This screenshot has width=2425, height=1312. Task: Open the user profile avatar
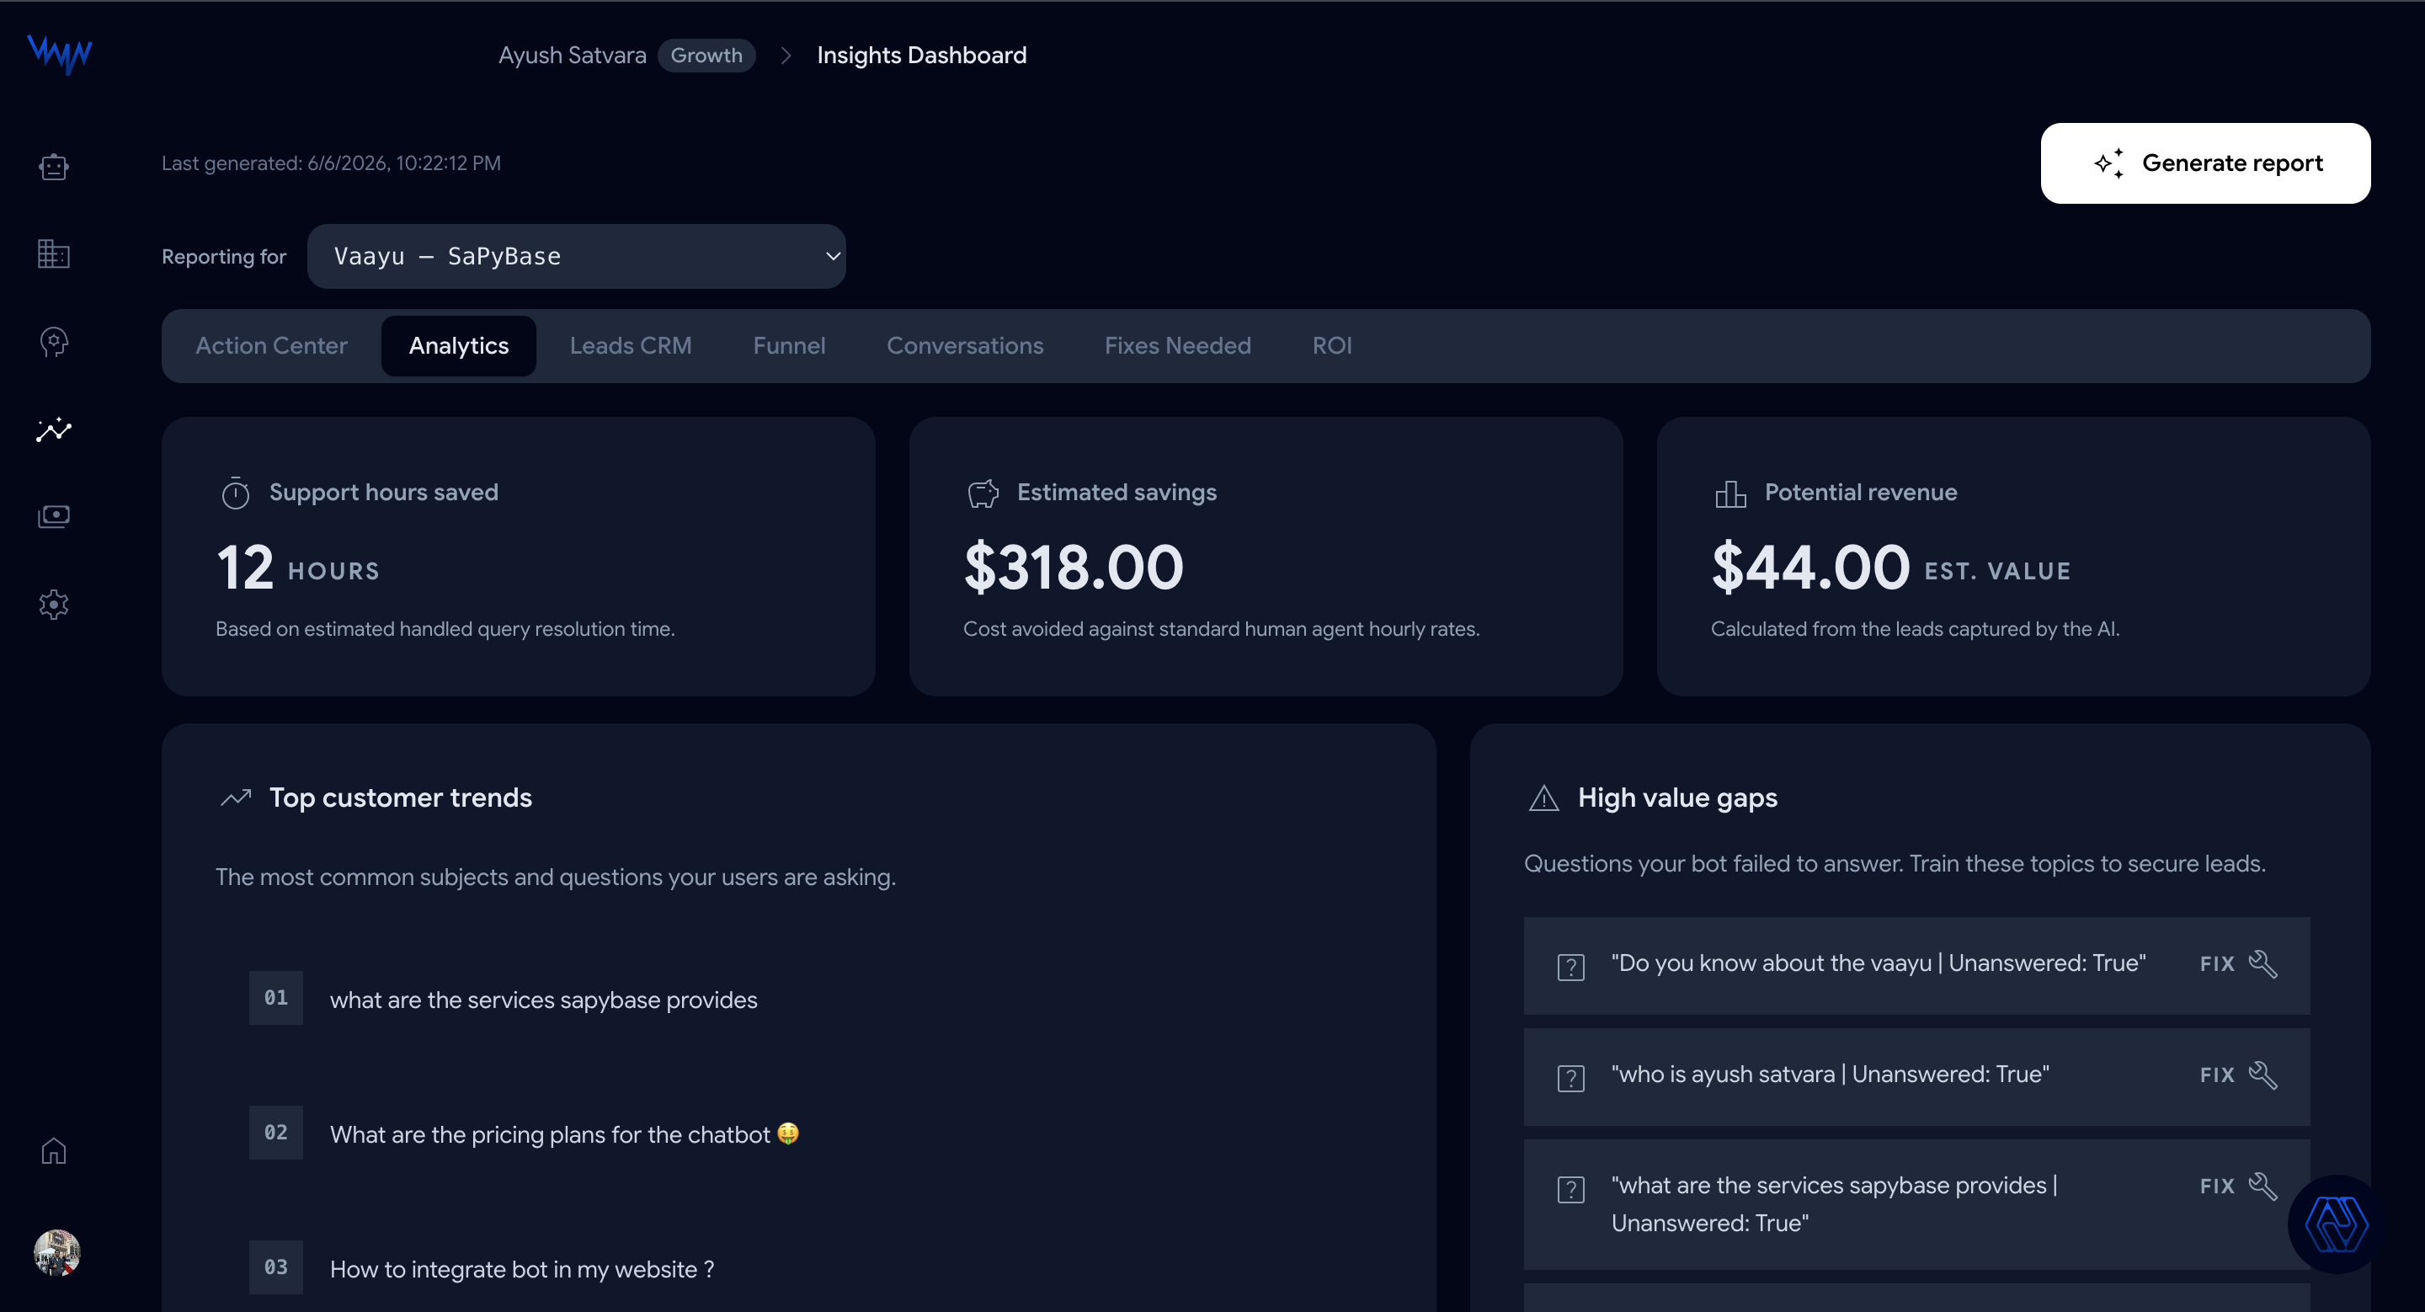pos(56,1251)
